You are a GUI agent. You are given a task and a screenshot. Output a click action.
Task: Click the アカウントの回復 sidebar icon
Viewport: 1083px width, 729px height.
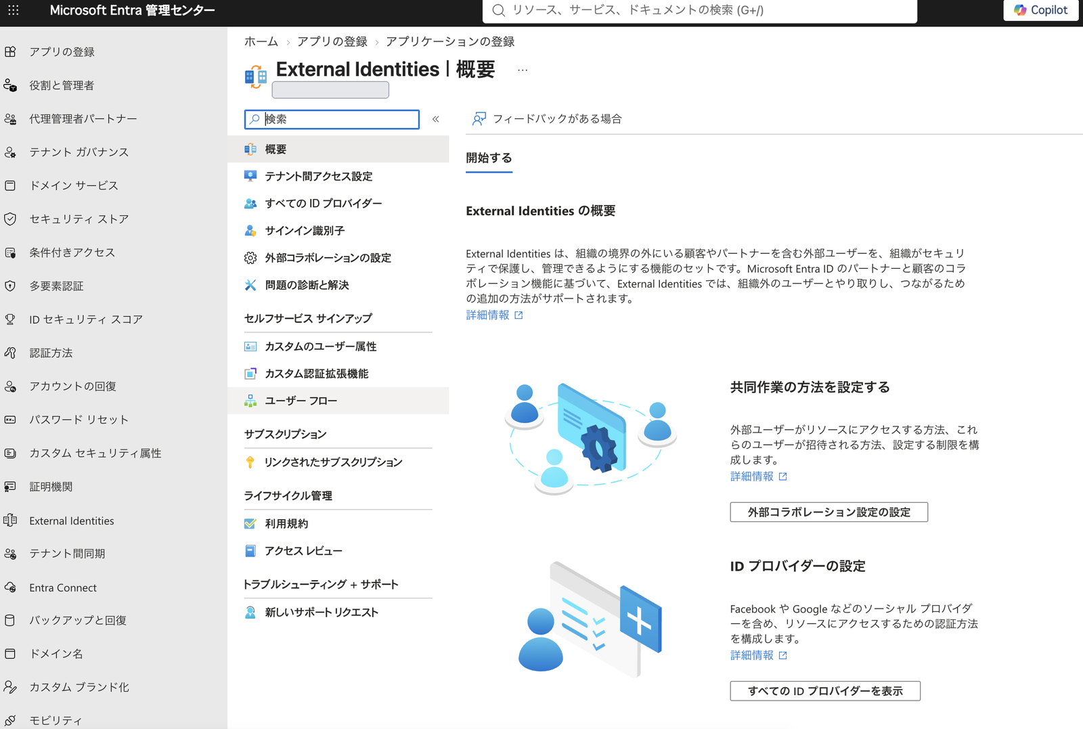click(x=10, y=386)
